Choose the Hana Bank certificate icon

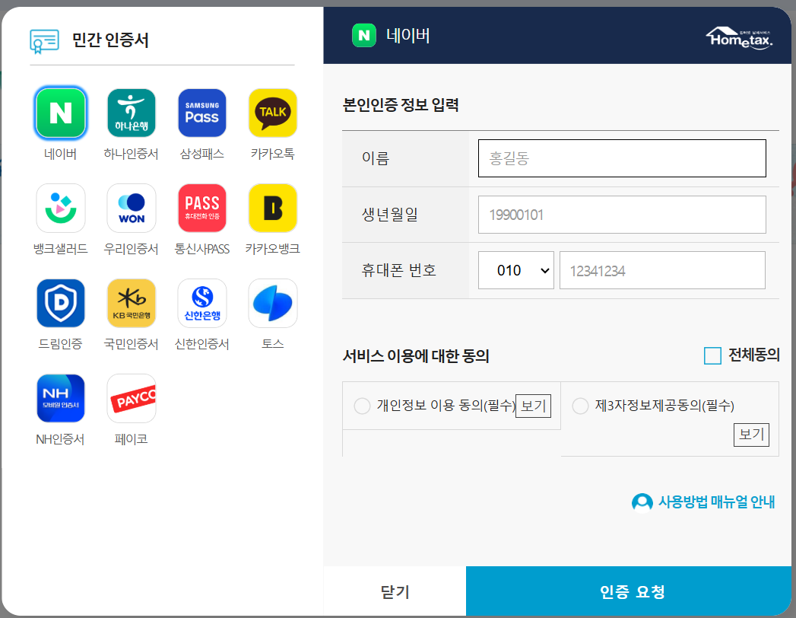[x=132, y=113]
